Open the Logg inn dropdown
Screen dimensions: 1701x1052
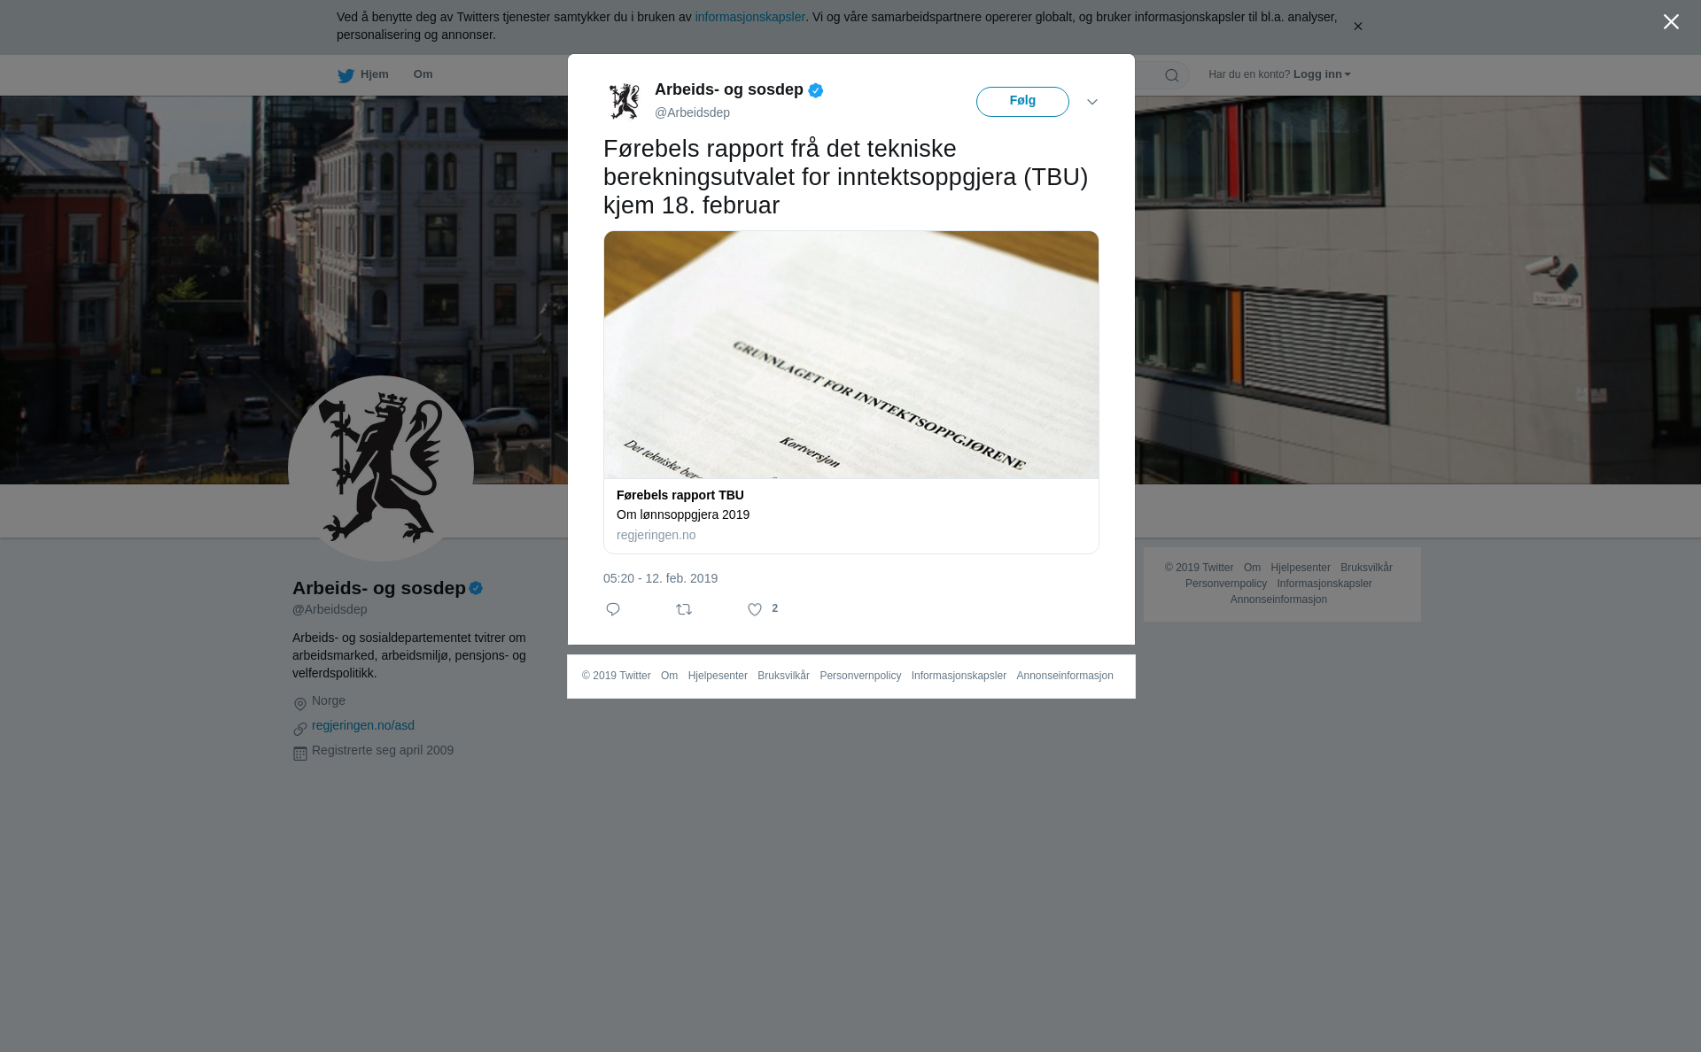coord(1322,74)
